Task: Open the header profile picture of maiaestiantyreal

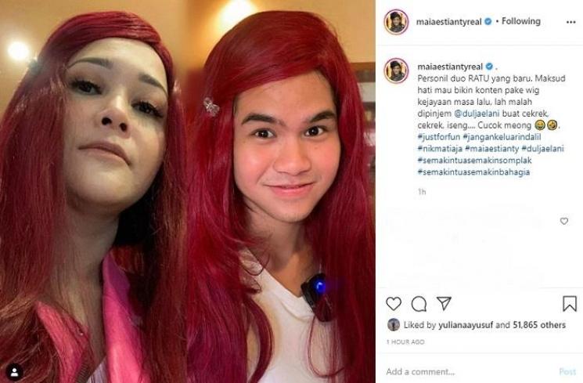Action: coord(396,22)
